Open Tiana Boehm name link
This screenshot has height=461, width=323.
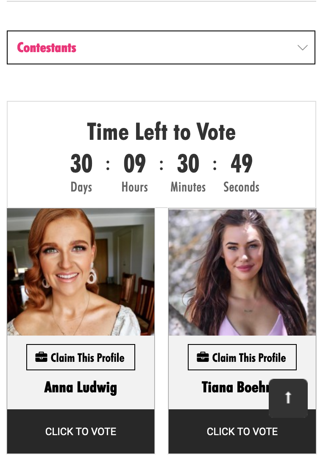(235, 387)
